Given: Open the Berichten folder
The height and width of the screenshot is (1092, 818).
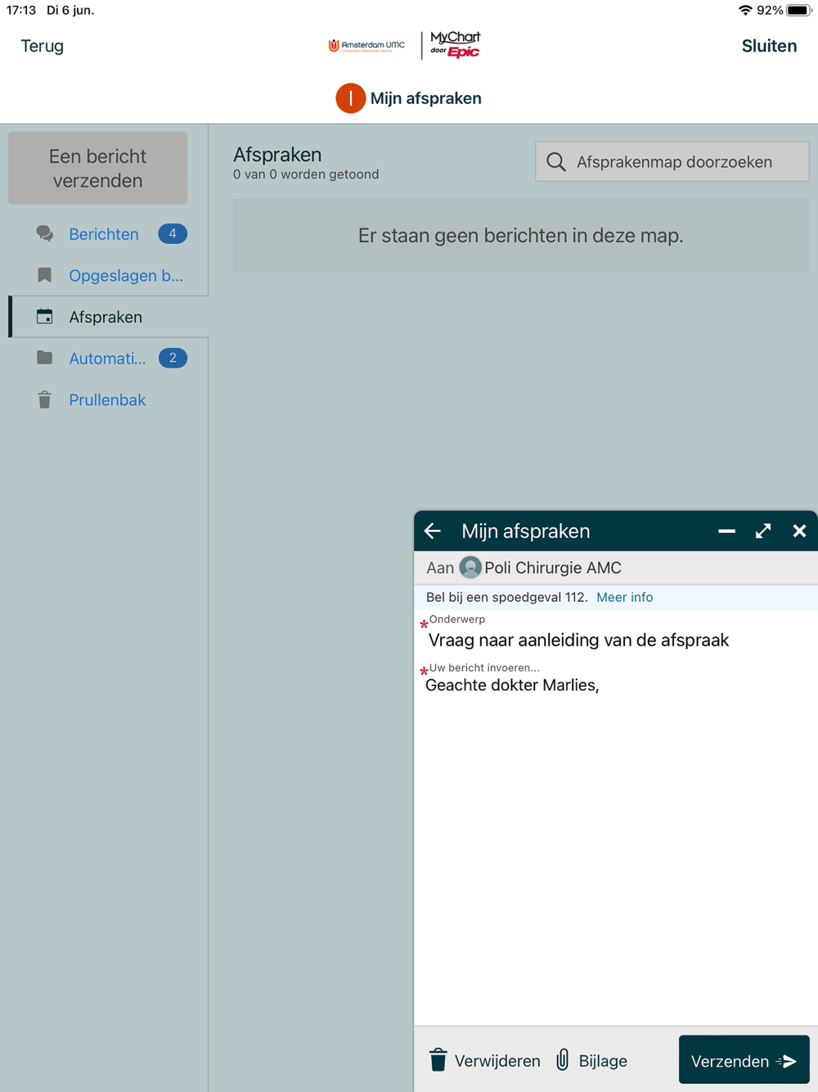Looking at the screenshot, I should click(104, 234).
